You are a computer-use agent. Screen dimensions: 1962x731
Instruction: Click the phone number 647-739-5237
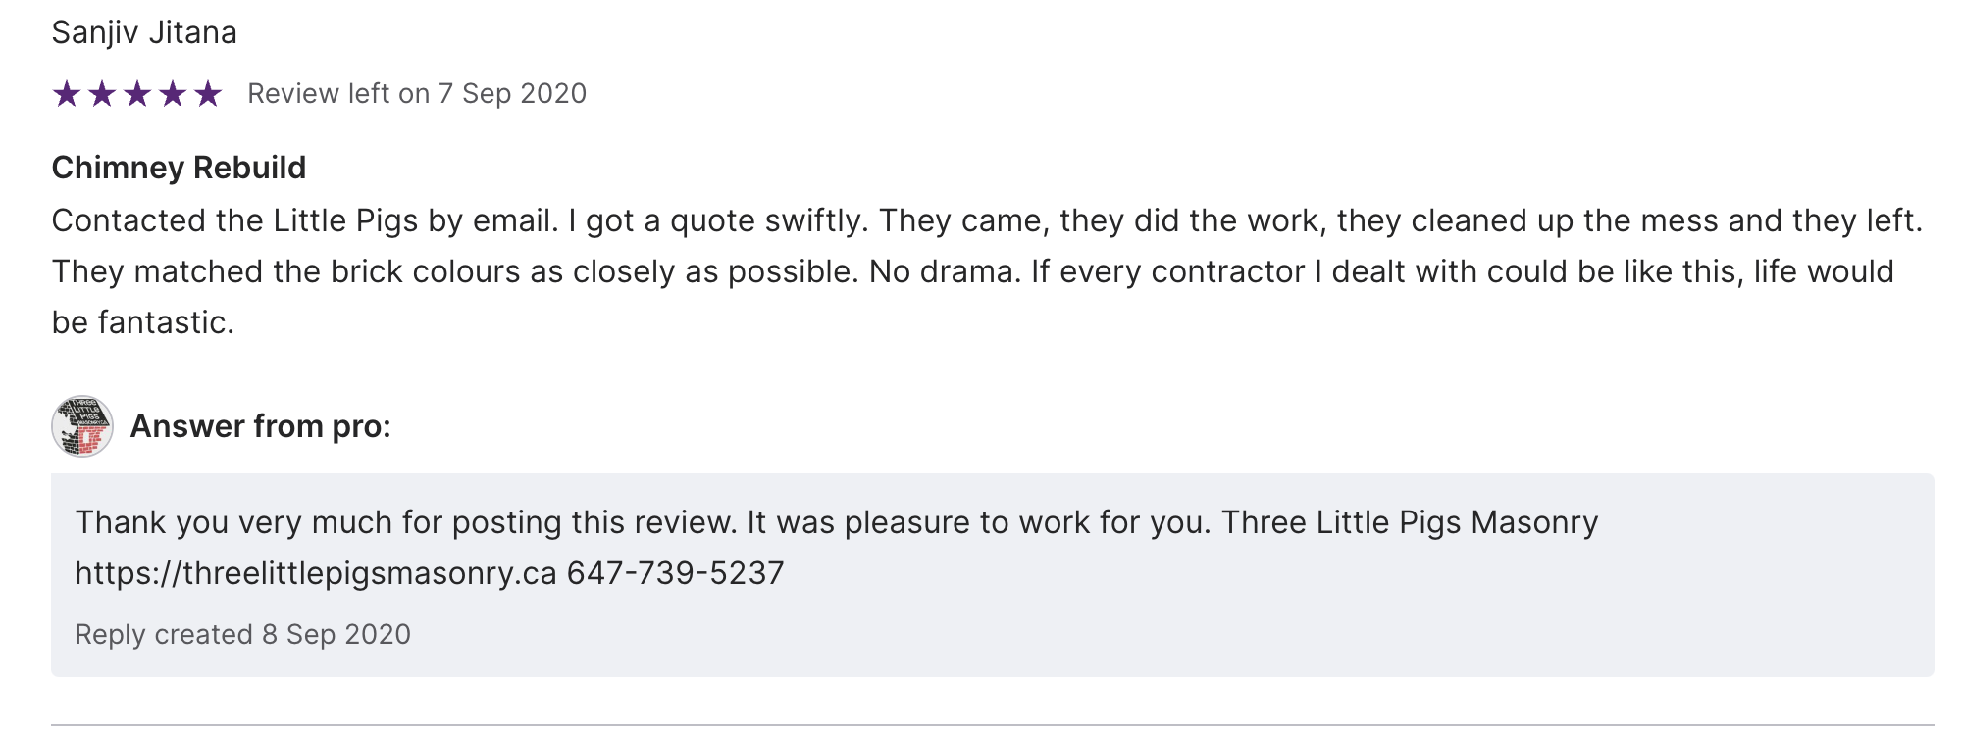pos(675,573)
